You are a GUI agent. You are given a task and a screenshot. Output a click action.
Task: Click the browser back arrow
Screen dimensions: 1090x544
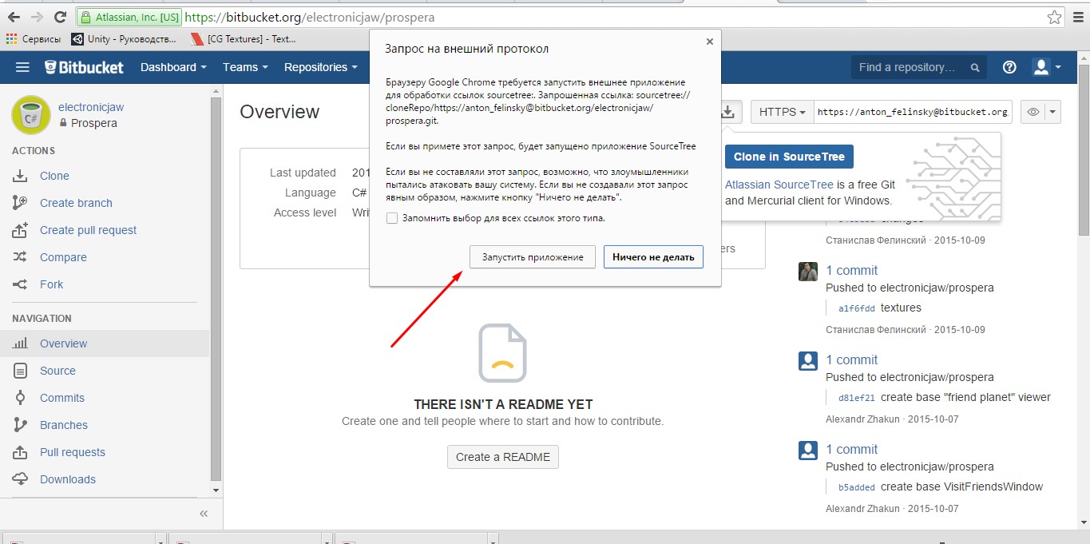[x=13, y=17]
